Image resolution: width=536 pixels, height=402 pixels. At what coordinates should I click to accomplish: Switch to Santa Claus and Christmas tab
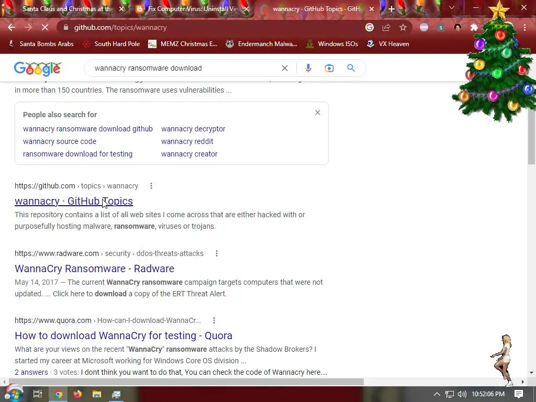point(68,9)
